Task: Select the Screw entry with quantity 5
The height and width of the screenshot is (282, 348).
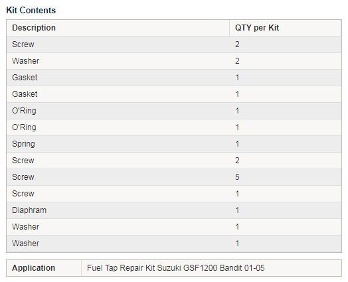Action: [23, 177]
